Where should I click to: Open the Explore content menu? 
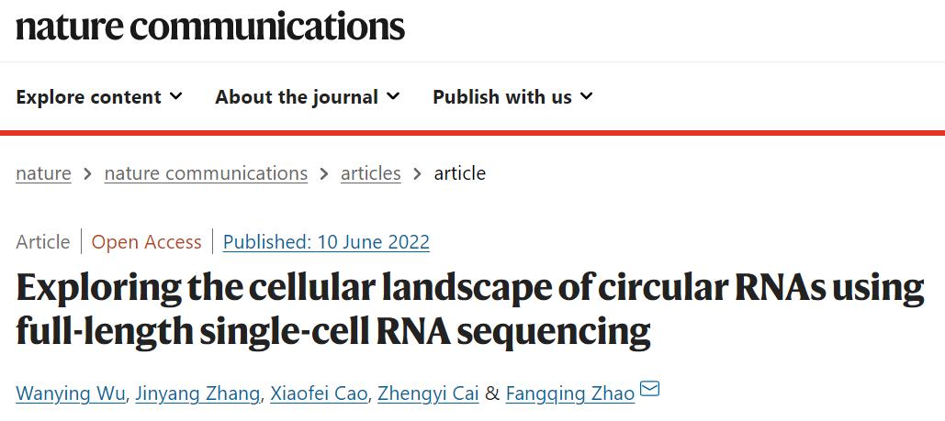tap(99, 96)
